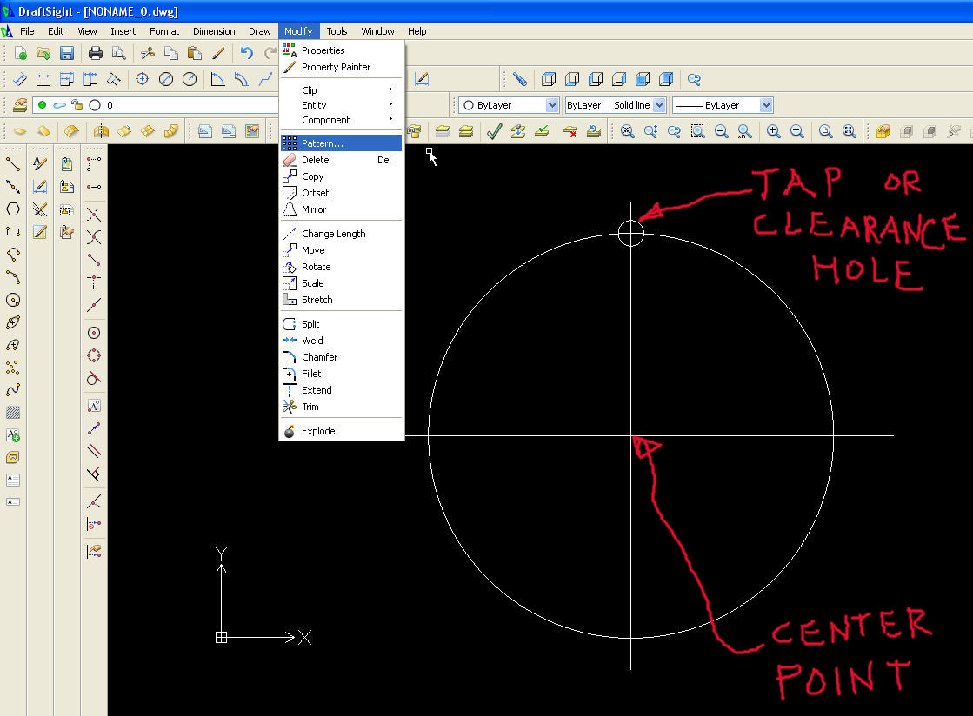This screenshot has height=716, width=973.
Task: Select the Hatch fill tool
Action: tap(13, 412)
